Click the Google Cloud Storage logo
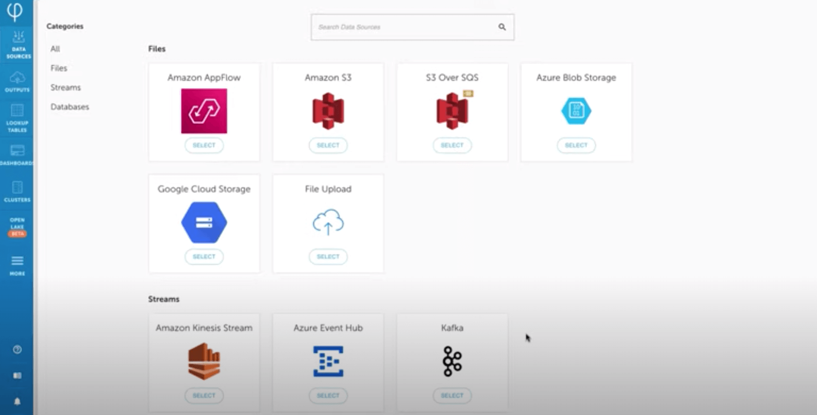Viewport: 817px width, 415px height. (204, 222)
